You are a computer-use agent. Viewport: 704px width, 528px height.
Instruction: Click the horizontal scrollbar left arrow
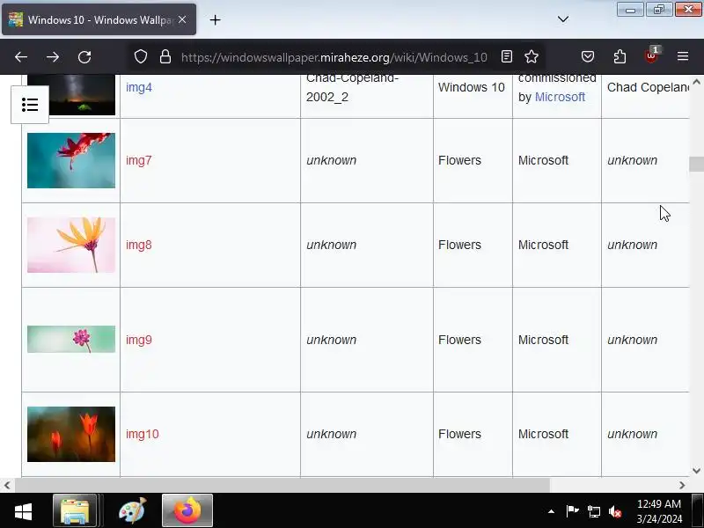(x=7, y=486)
